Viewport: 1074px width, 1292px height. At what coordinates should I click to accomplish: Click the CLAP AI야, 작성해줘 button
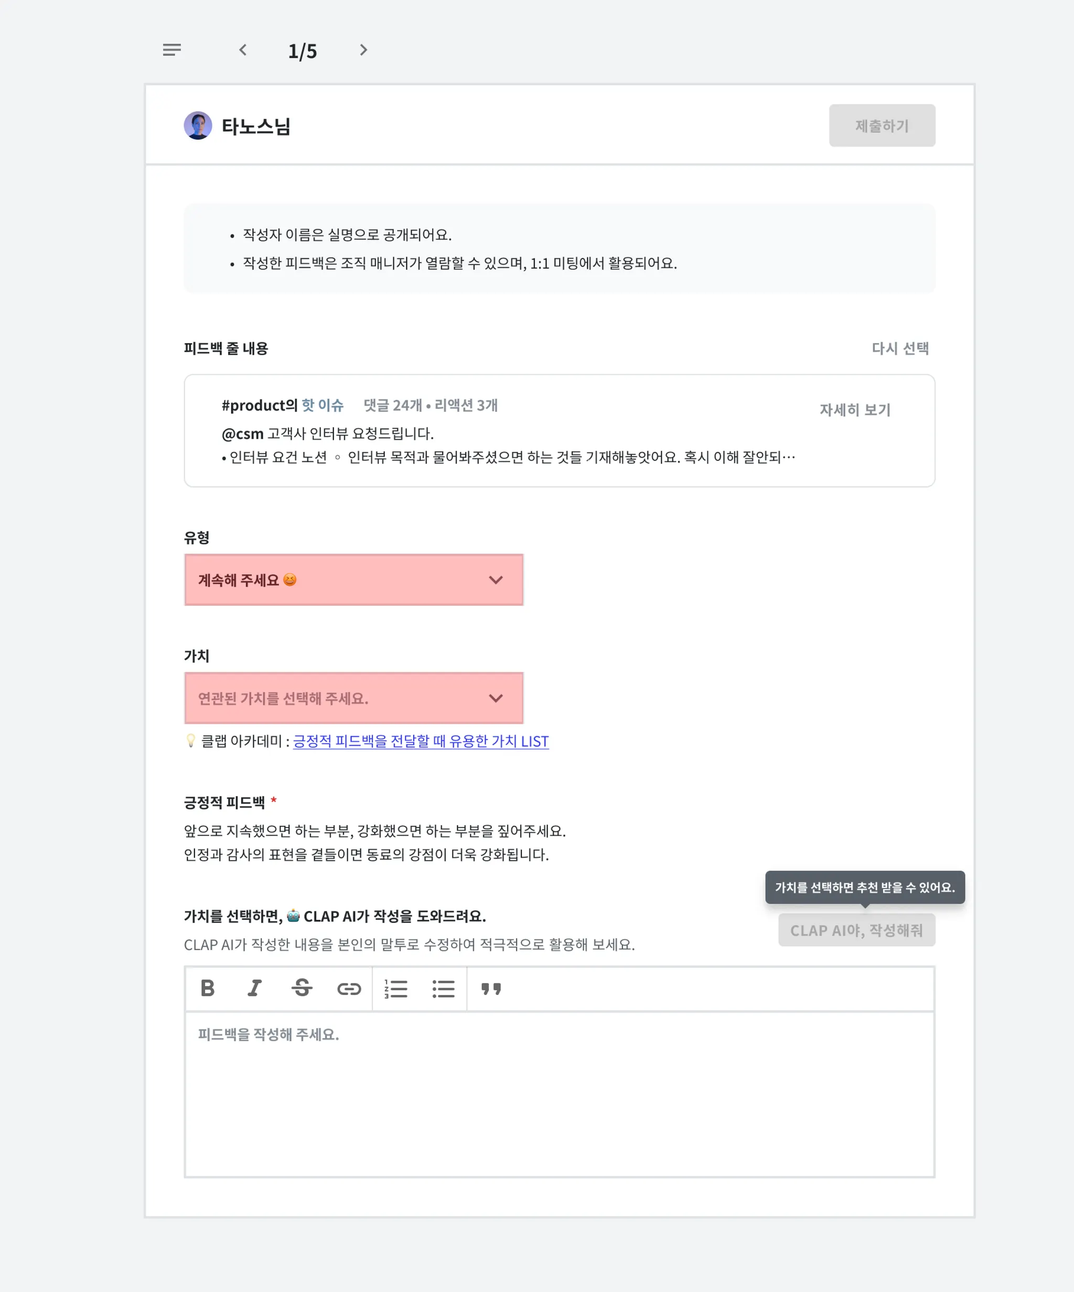(x=856, y=929)
